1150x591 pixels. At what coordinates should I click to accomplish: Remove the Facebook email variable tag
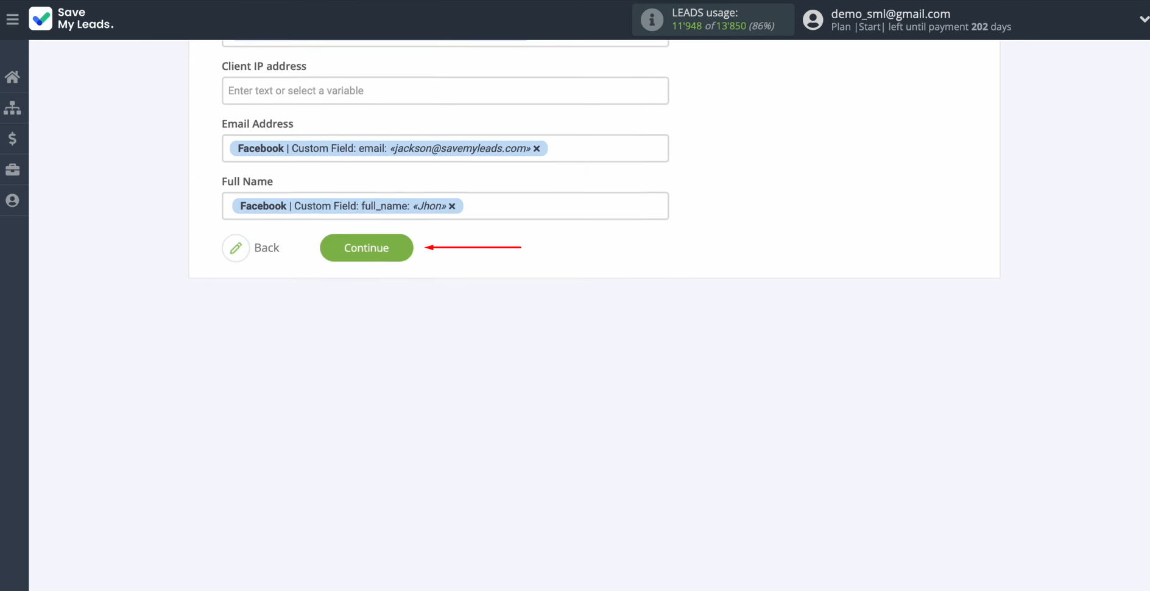point(537,149)
